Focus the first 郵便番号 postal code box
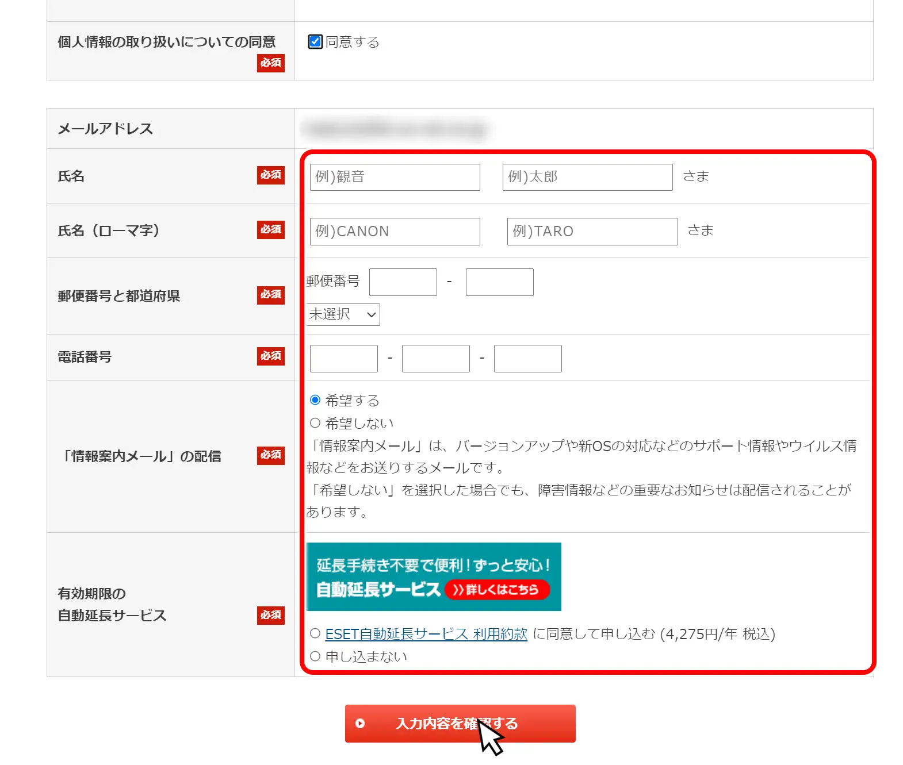 click(403, 282)
